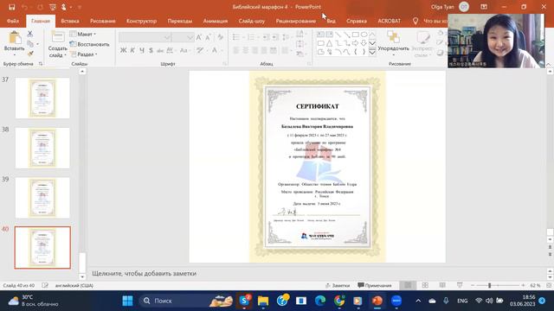Viewport: 554px width, 311px height.
Task: Switch to the Конструктор tab
Action: (x=141, y=21)
